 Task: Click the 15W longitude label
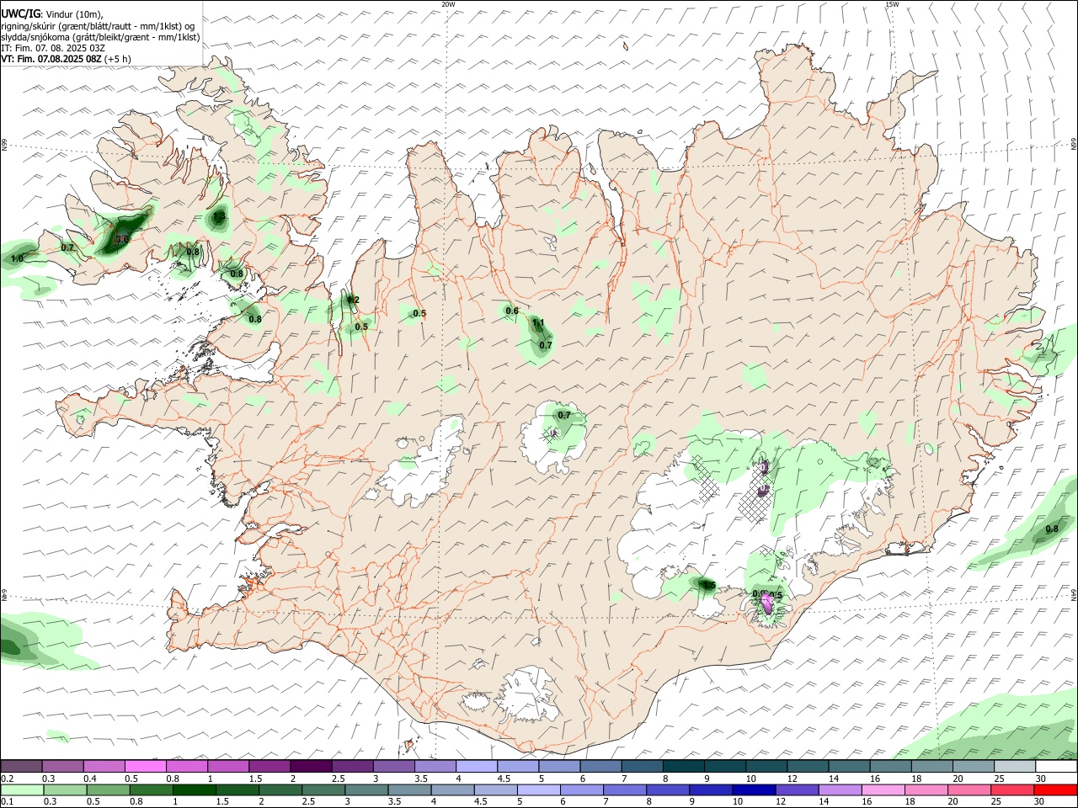coord(892,4)
